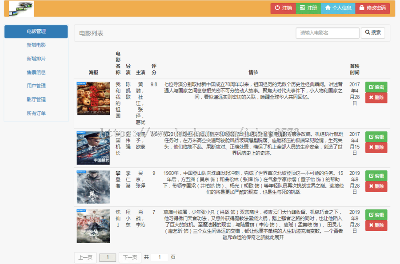Open 所有订单 sidebar item
Viewport: 400px width, 264px height.
pyautogui.click(x=36, y=114)
